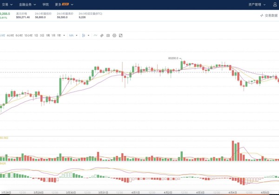Expand the 1年 timeframe dropdown arrow
279x195 pixels.
tap(64, 35)
